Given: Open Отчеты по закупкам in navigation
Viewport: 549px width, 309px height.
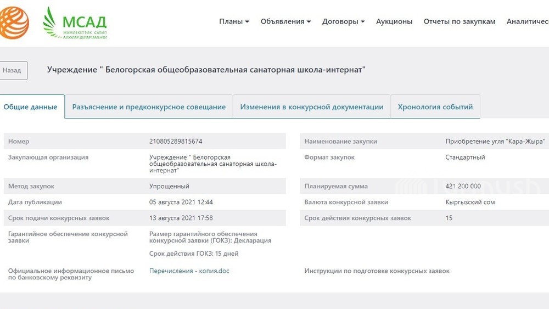Looking at the screenshot, I should pyautogui.click(x=459, y=21).
